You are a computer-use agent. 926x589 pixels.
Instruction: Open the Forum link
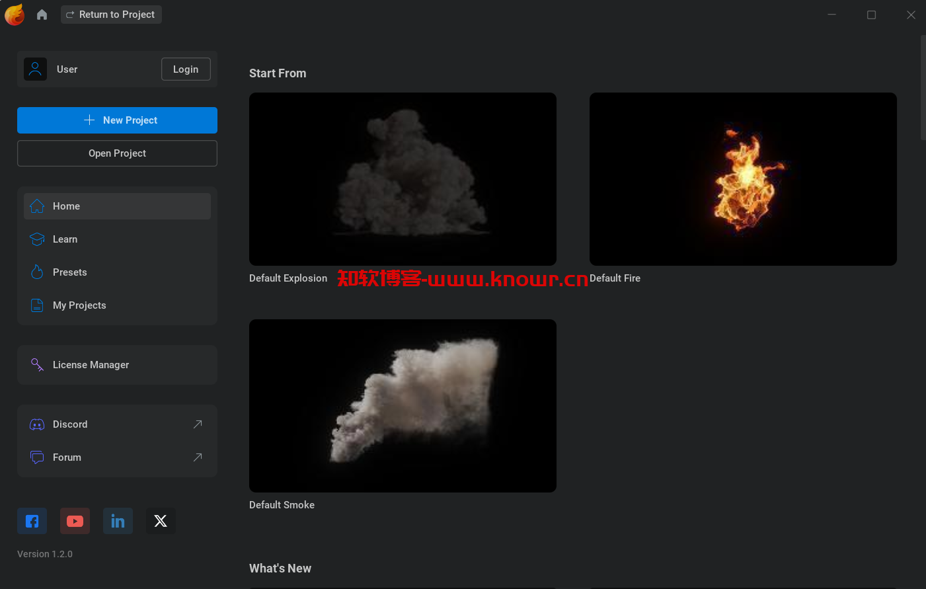(x=117, y=457)
